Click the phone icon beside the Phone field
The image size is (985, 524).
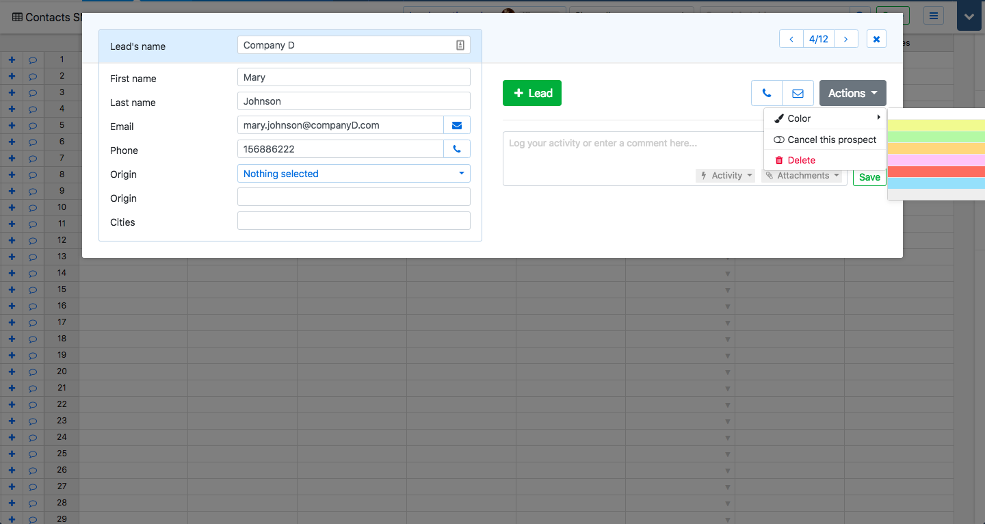[457, 149]
